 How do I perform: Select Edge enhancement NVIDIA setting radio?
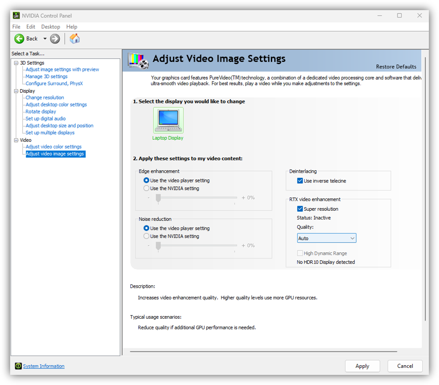146,188
